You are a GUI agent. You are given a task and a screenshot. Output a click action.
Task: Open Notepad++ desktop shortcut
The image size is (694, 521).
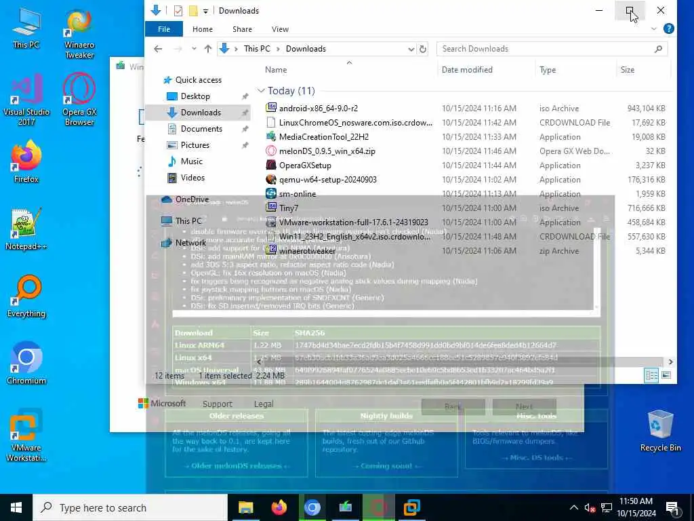[x=26, y=229]
